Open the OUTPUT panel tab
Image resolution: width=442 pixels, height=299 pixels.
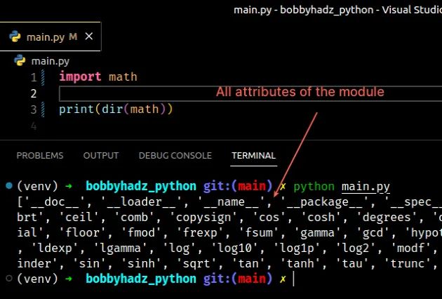pos(101,155)
